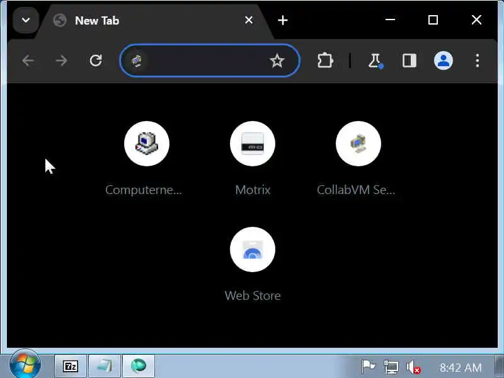
Task: Close the New Tab tab
Action: click(248, 20)
